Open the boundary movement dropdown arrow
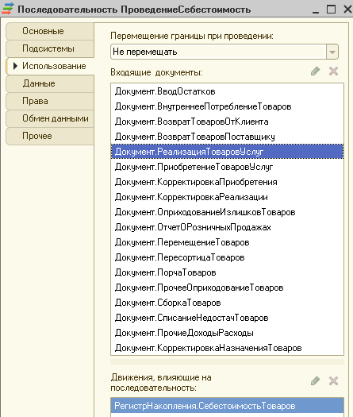This screenshot has height=417, width=353. click(x=332, y=52)
